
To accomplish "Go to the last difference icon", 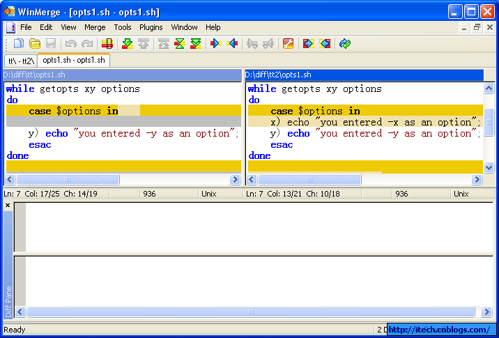I will click(x=196, y=44).
